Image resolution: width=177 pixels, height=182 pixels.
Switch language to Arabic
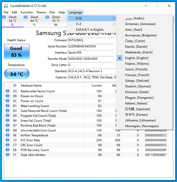point(144,18)
